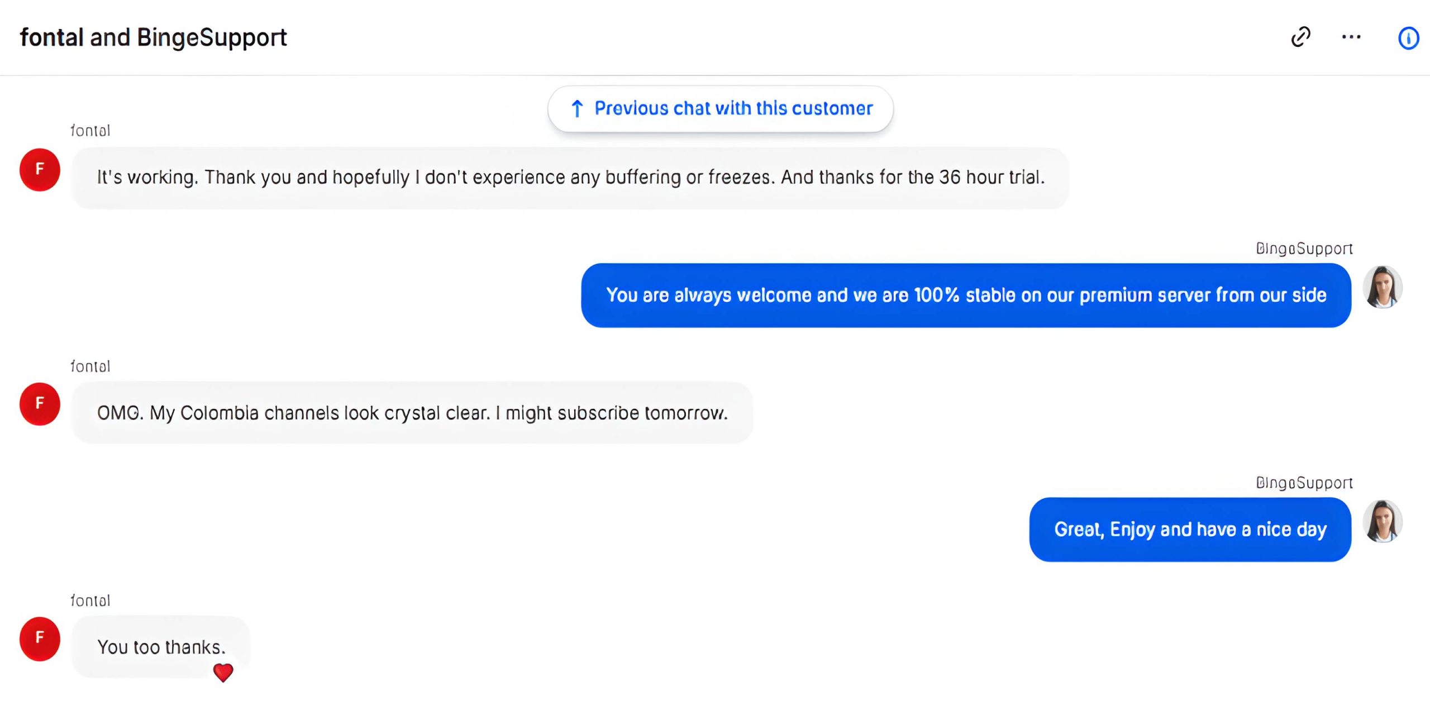Click the copy chat link icon
Viewport: 1430px width, 715px height.
[1301, 37]
